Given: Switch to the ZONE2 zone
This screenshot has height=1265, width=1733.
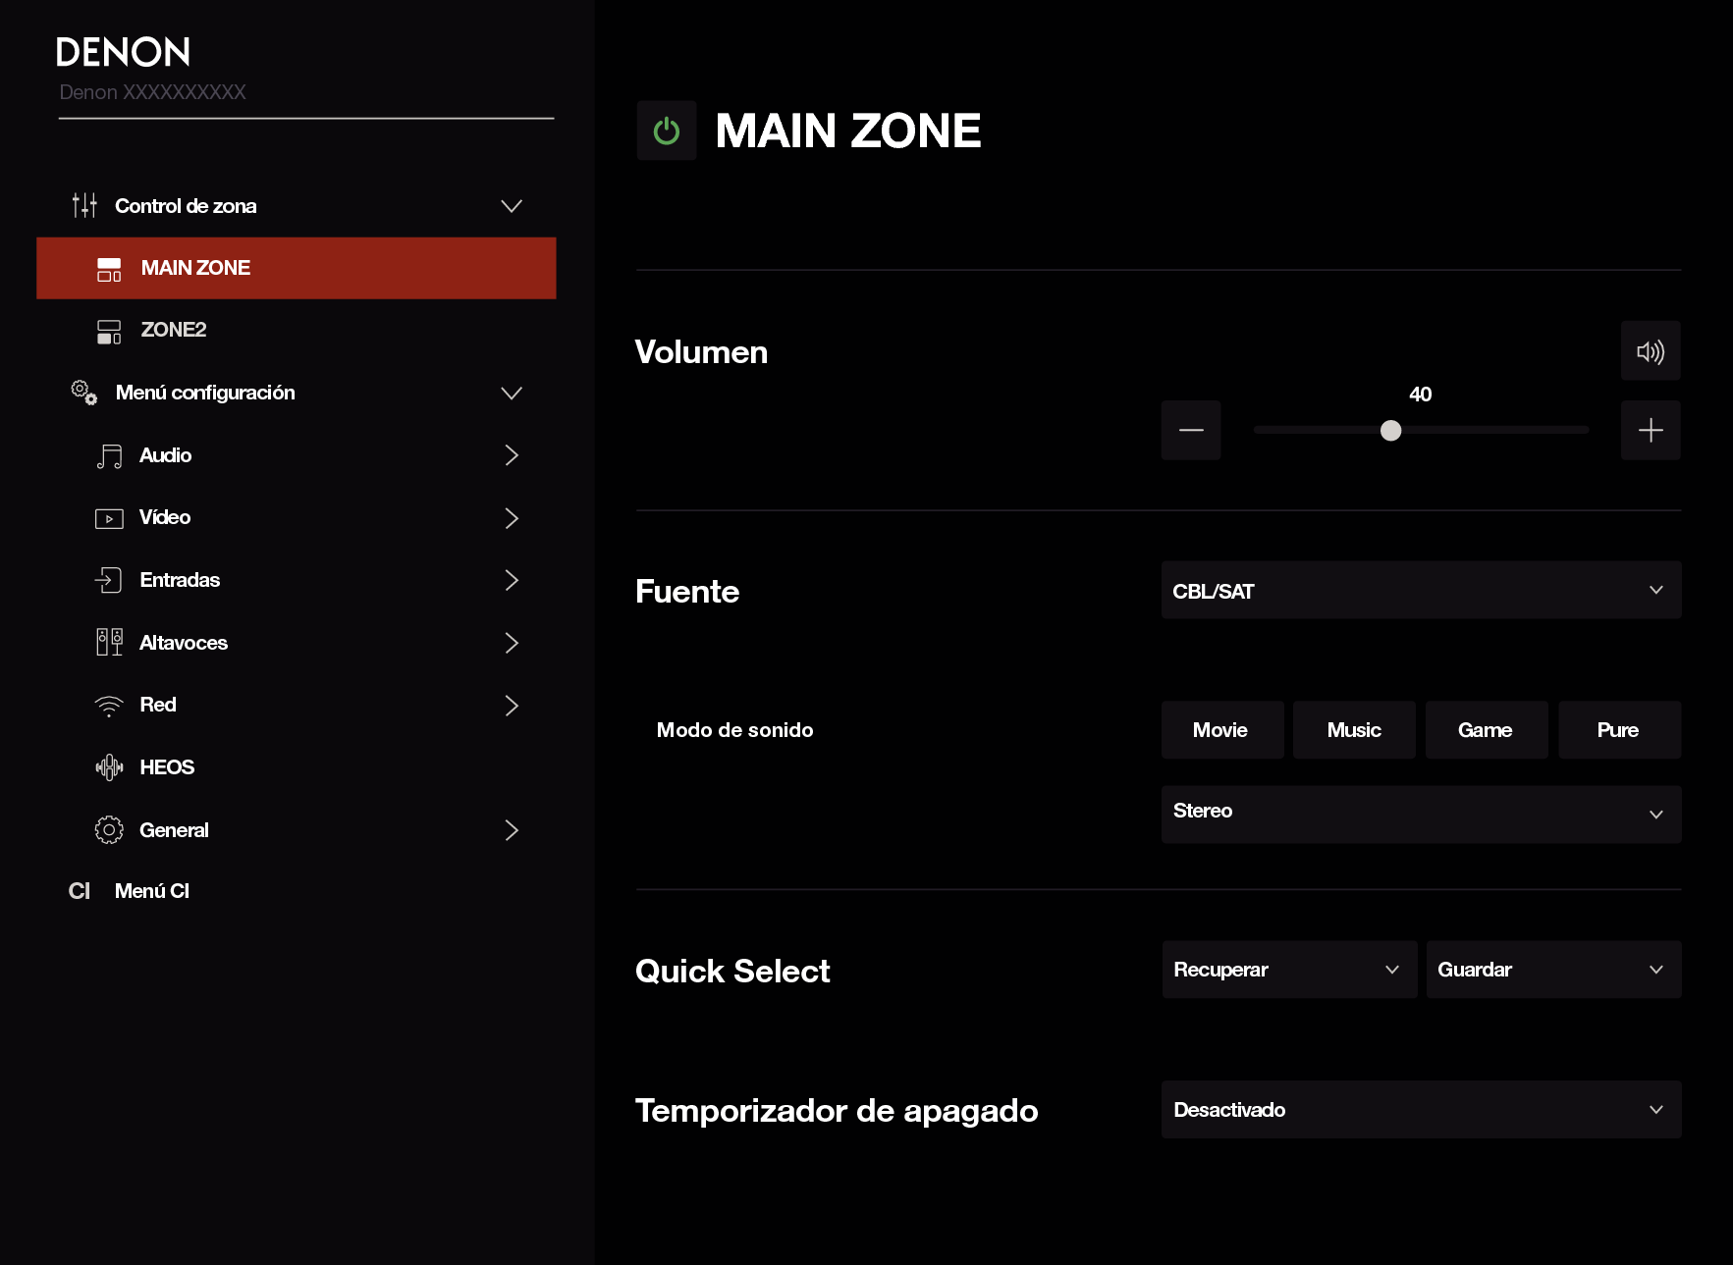Looking at the screenshot, I should (173, 330).
